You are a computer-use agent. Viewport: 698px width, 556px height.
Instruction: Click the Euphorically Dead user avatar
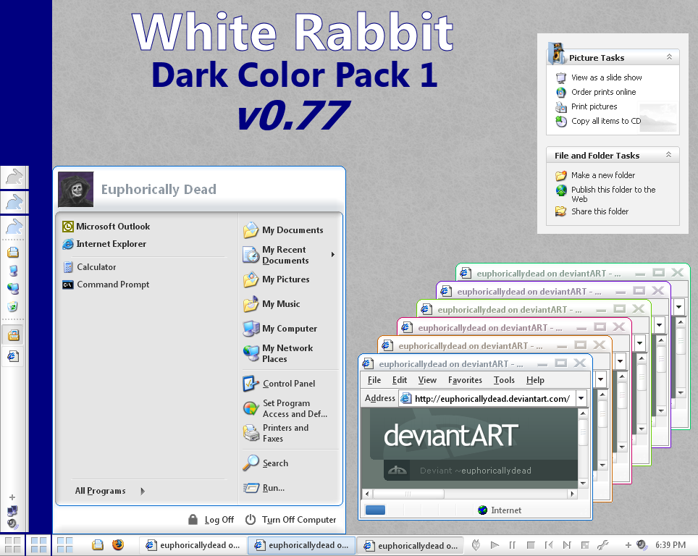(76, 189)
